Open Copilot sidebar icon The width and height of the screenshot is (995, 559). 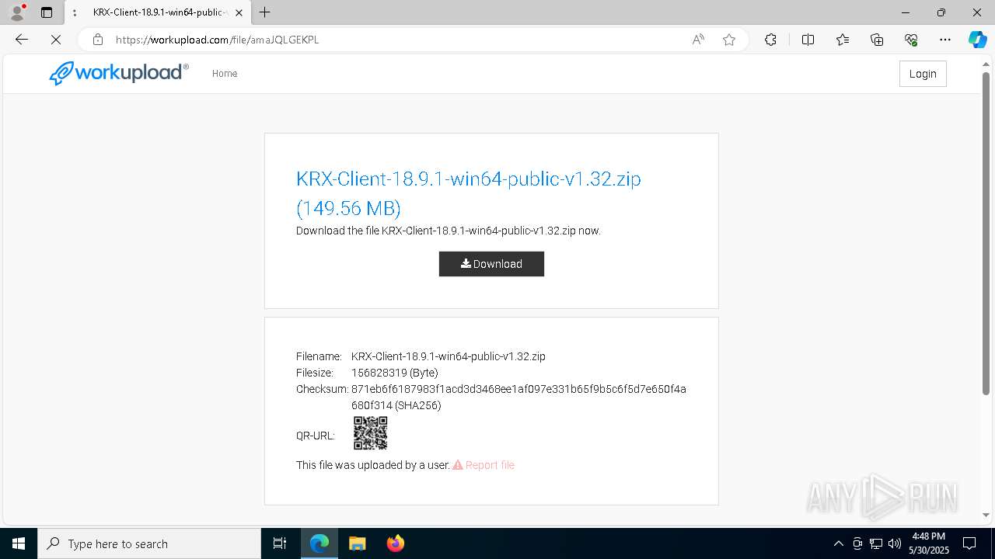977,40
